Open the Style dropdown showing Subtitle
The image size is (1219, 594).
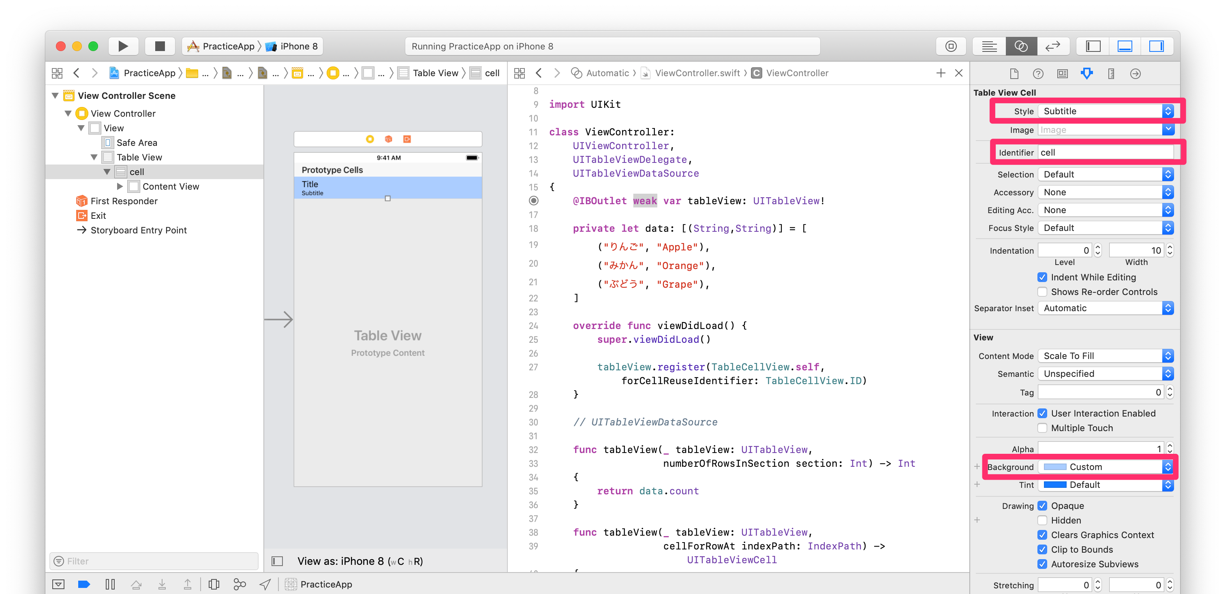click(x=1106, y=111)
